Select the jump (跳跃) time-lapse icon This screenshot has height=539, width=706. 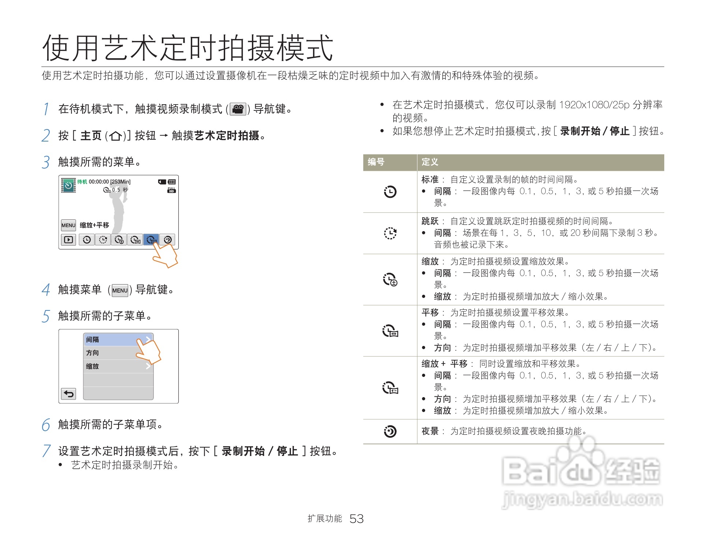(390, 233)
